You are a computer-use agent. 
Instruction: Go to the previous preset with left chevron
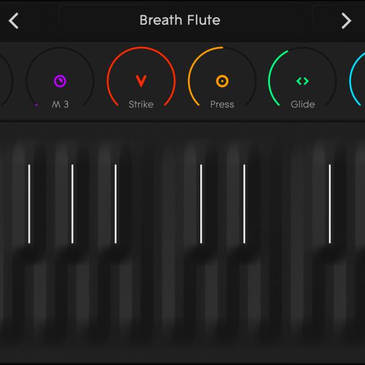[13, 21]
